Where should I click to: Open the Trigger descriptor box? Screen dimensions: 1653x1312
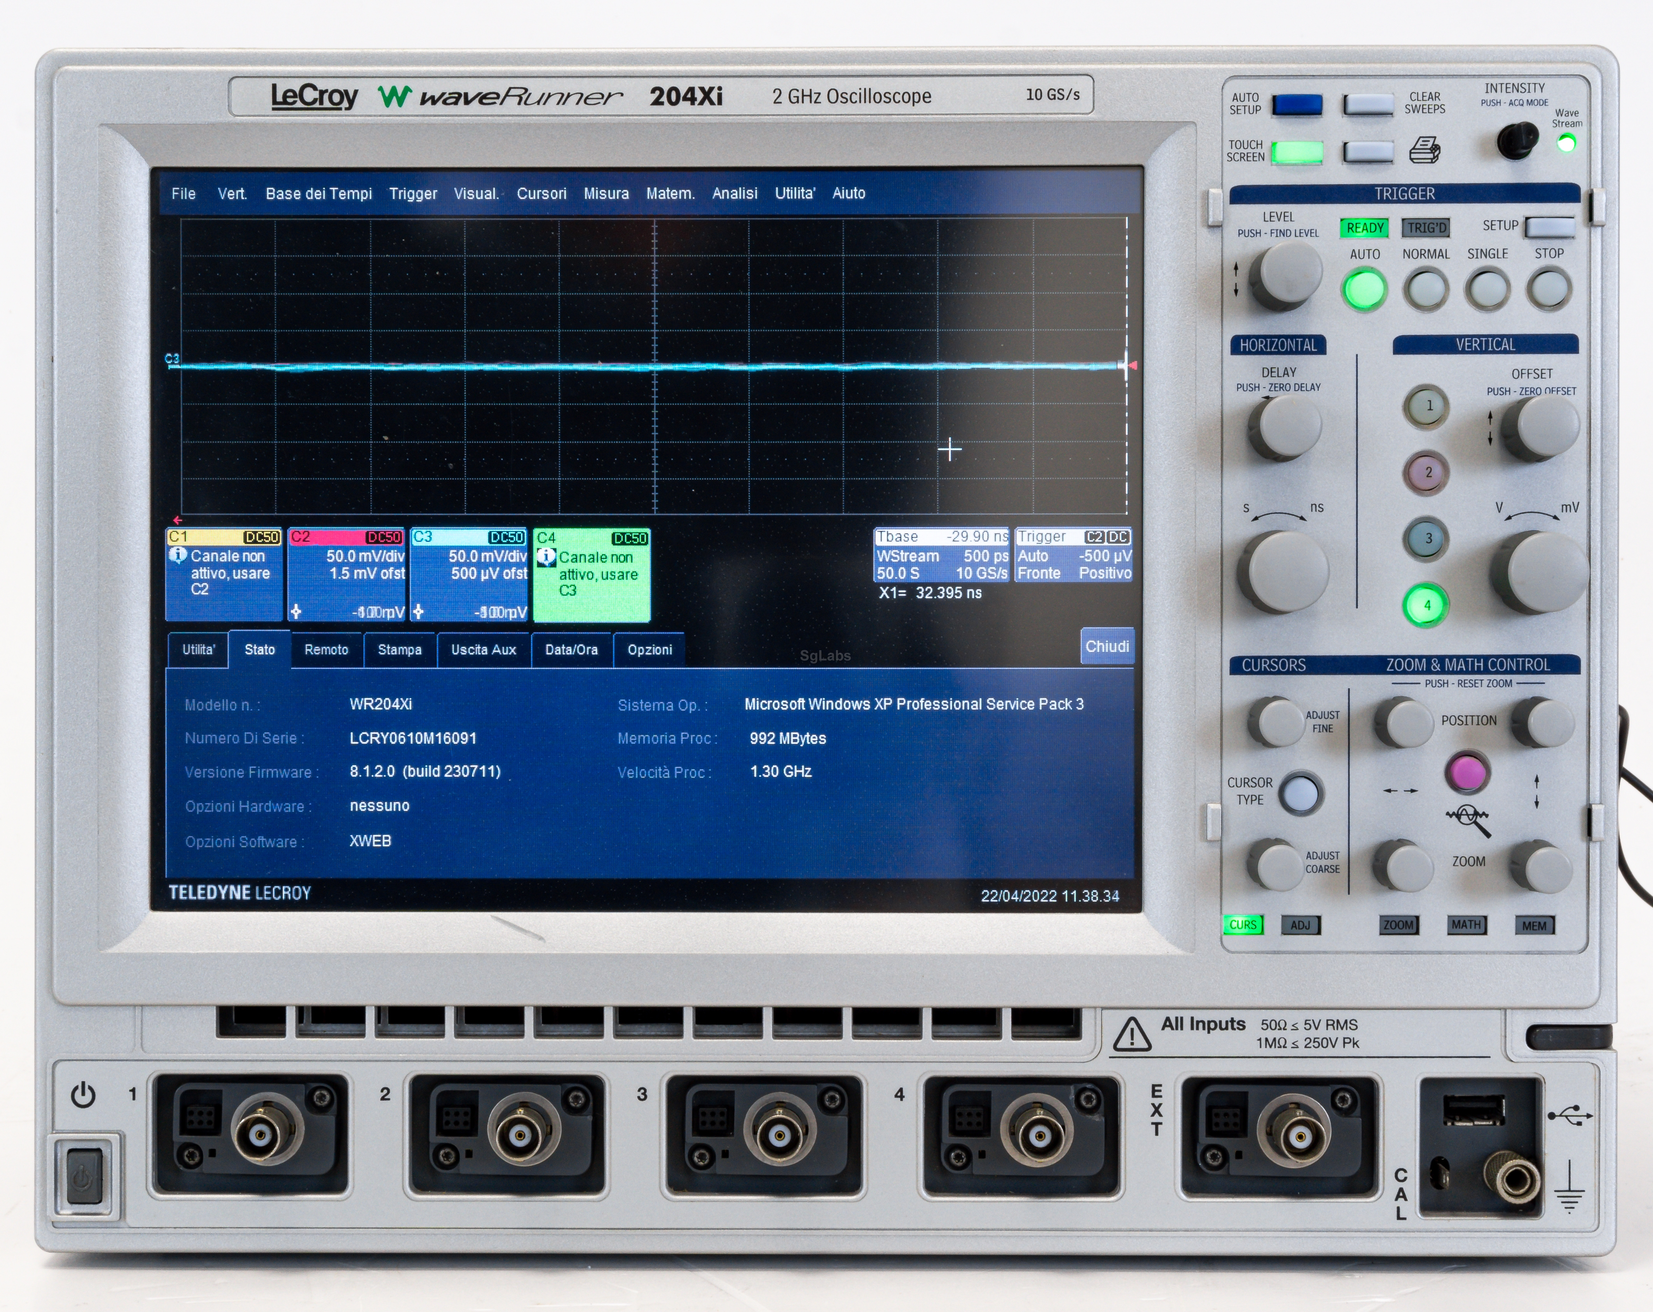pyautogui.click(x=1073, y=555)
